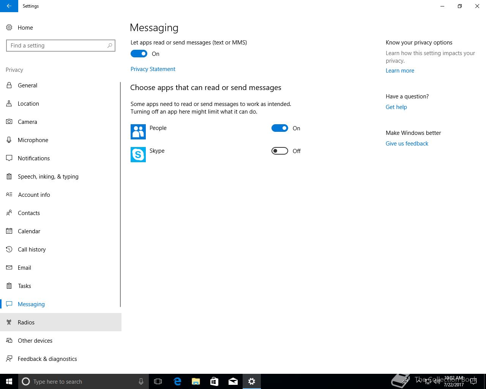The height and width of the screenshot is (389, 486).
Task: Turn off Let apps read or send messages
Action: [139, 54]
